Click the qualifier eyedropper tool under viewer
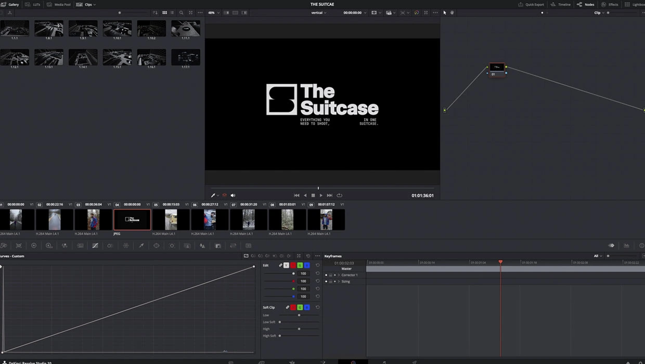The image size is (645, 364). tap(213, 196)
